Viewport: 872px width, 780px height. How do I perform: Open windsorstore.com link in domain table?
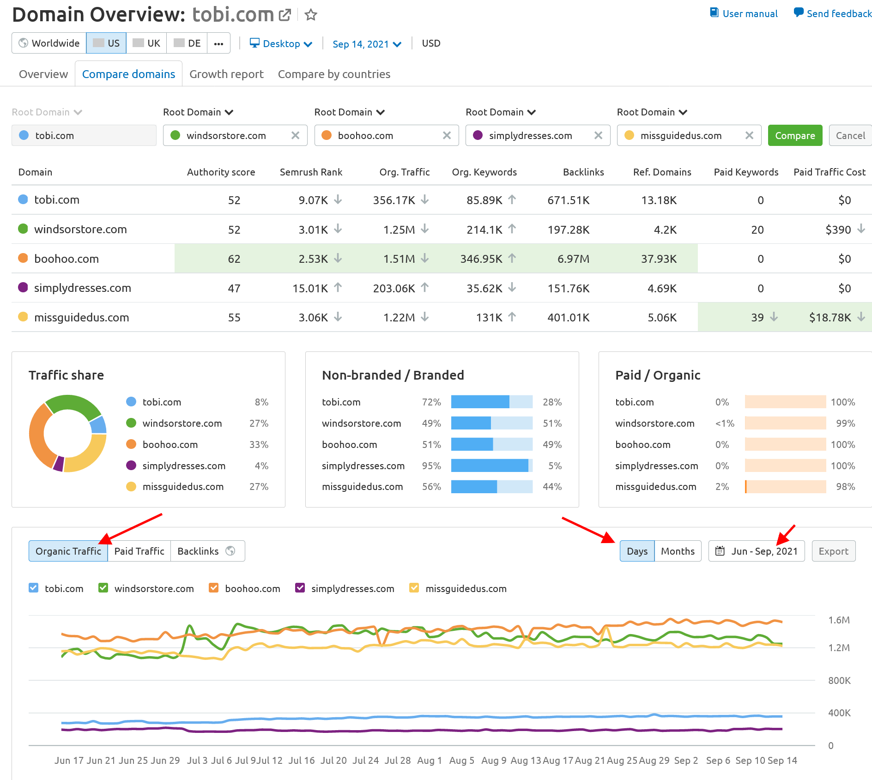(x=80, y=229)
